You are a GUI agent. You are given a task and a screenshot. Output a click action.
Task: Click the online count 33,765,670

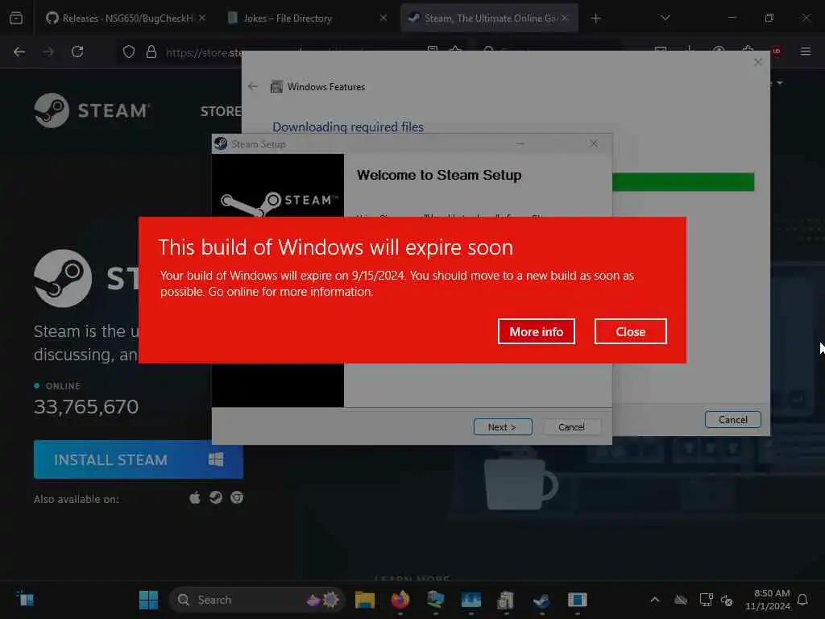pyautogui.click(x=86, y=406)
